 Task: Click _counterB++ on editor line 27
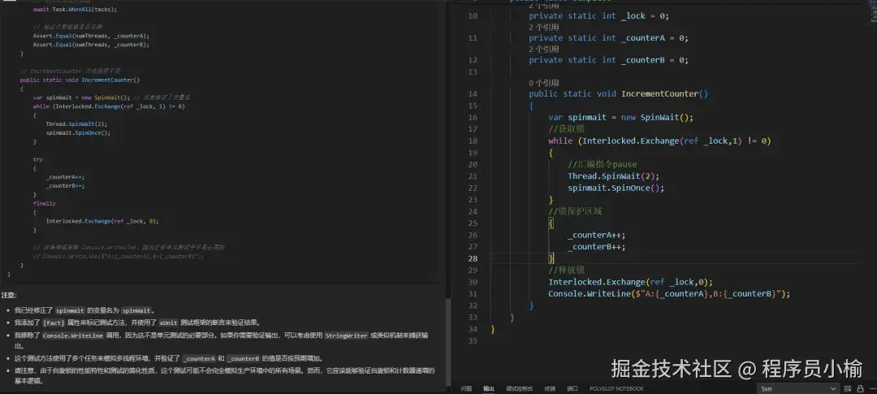pyautogui.click(x=596, y=247)
